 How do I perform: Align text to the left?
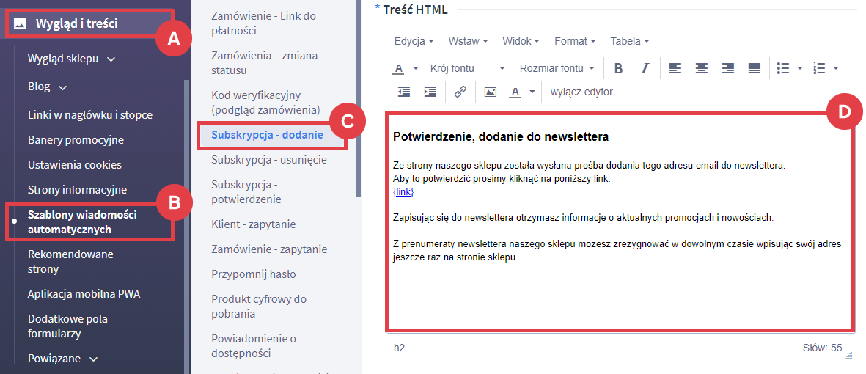[x=675, y=68]
